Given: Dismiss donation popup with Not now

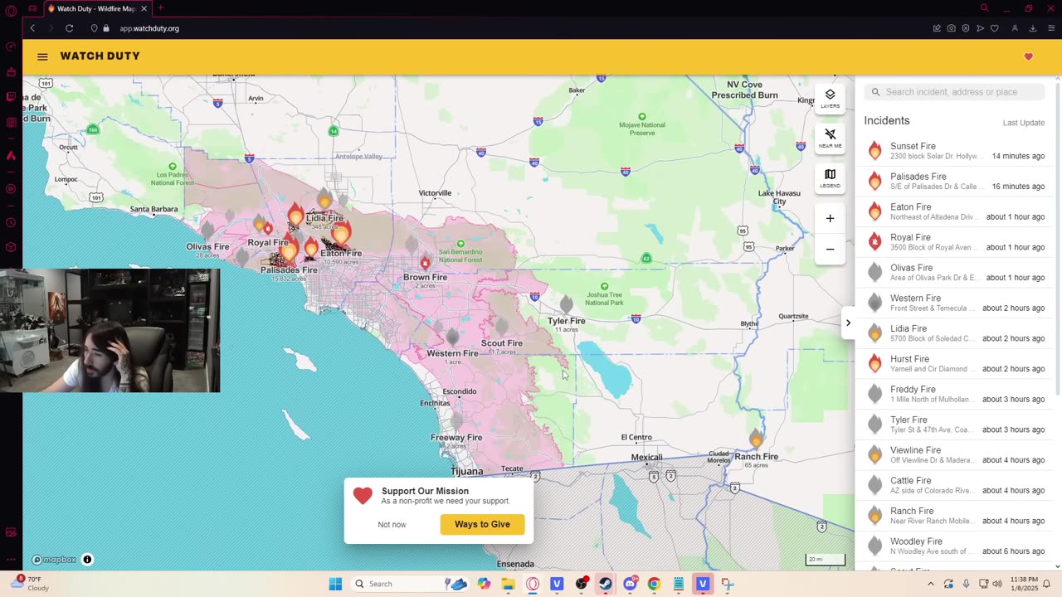Looking at the screenshot, I should tap(392, 524).
